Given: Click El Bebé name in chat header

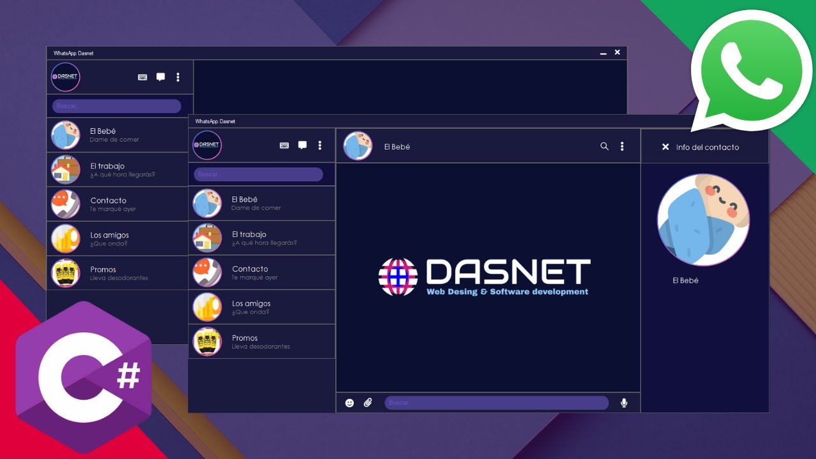Looking at the screenshot, I should click(x=397, y=147).
